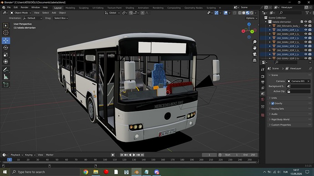Open timeline Playback menu
The height and width of the screenshot is (176, 314).
(x=17, y=155)
